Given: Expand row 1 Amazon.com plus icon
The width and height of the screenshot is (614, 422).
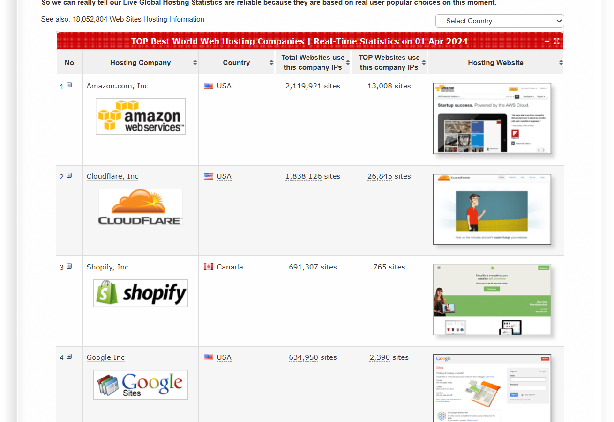Looking at the screenshot, I should (x=69, y=85).
